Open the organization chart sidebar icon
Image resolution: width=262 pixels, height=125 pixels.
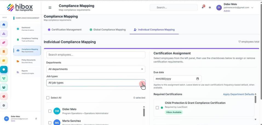[4, 34]
